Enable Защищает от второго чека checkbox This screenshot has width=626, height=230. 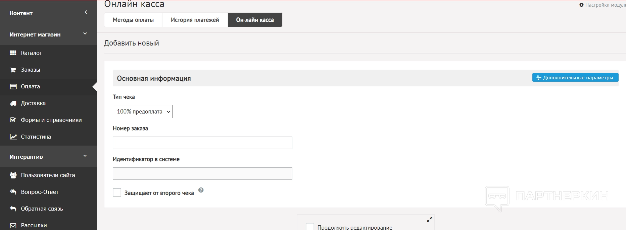[117, 193]
